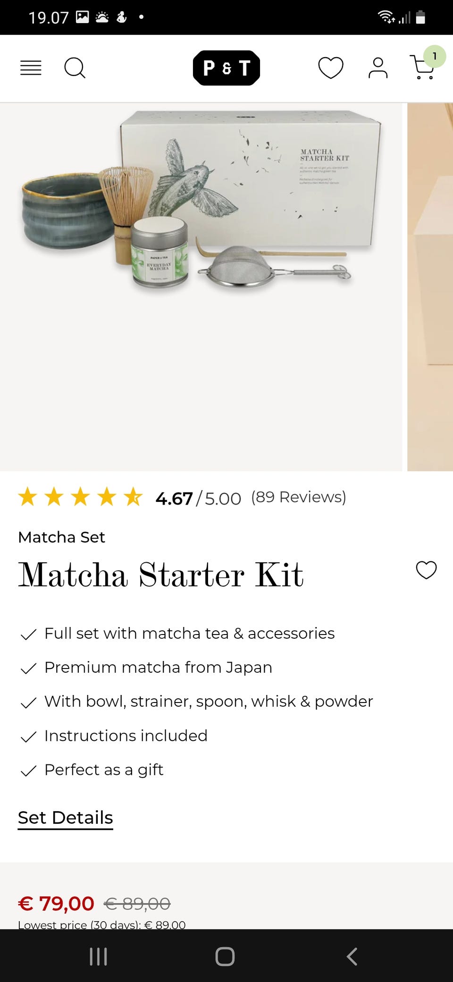Tap the 4.67 / 5.00 rating score

[x=198, y=499]
